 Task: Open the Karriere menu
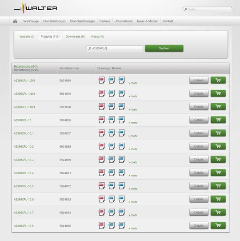click(x=104, y=21)
